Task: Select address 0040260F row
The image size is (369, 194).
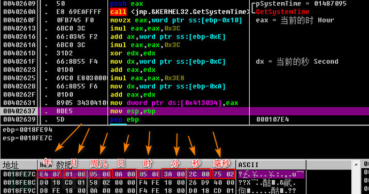Action: click(19, 20)
